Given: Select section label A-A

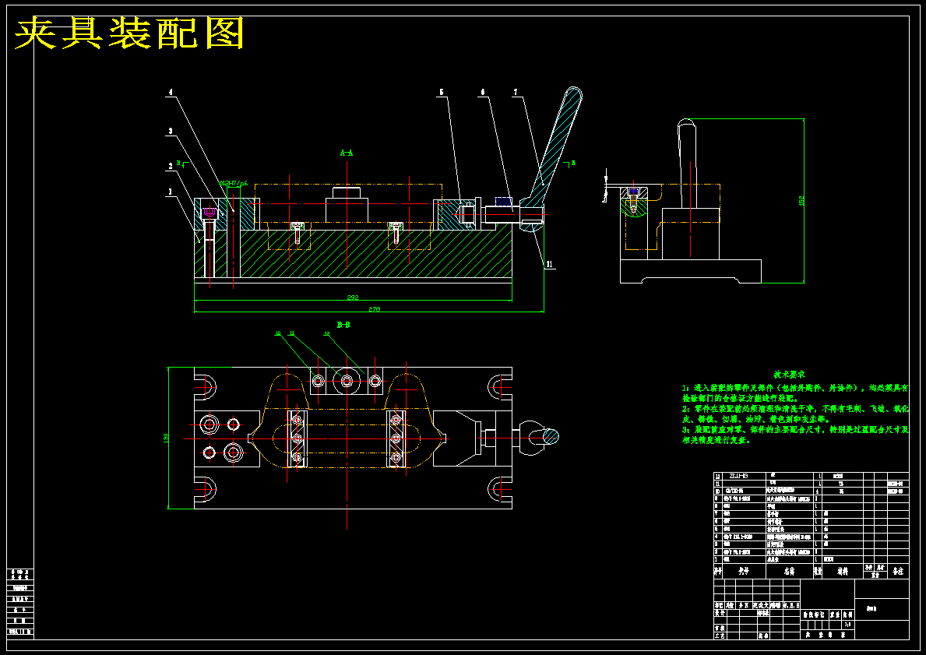Looking at the screenshot, I should tap(347, 153).
